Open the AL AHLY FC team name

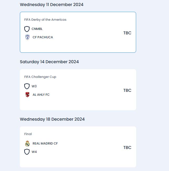[41, 95]
